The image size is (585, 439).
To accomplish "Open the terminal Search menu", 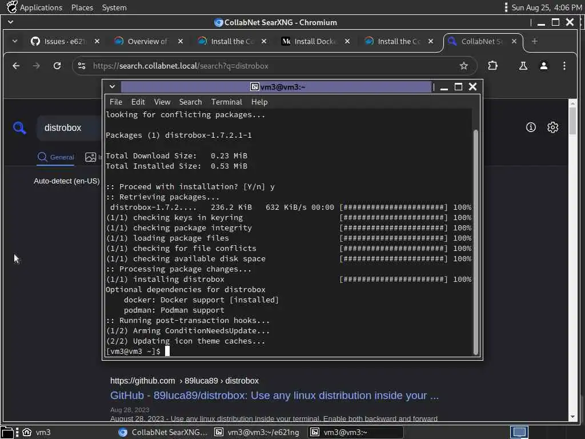I will click(190, 102).
